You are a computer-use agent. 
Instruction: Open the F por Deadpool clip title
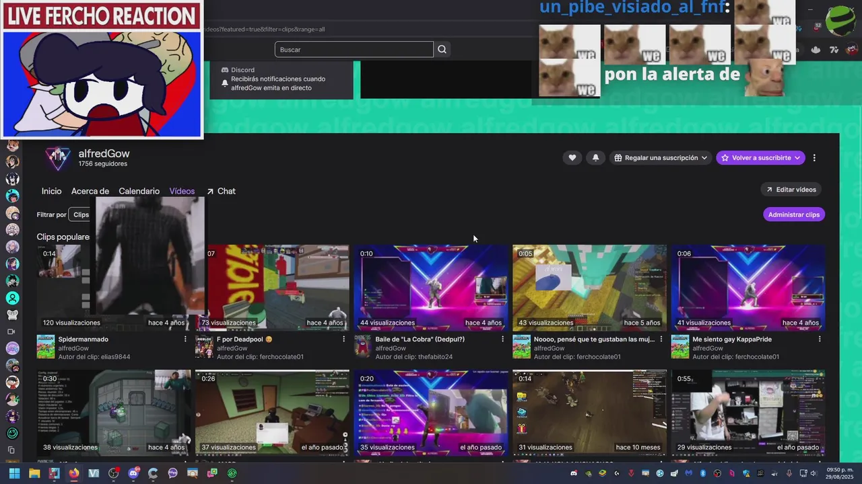click(244, 339)
